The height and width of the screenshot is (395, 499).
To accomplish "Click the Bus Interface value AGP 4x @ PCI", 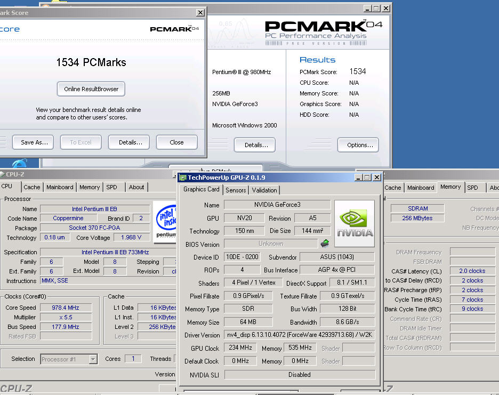I will [x=337, y=270].
